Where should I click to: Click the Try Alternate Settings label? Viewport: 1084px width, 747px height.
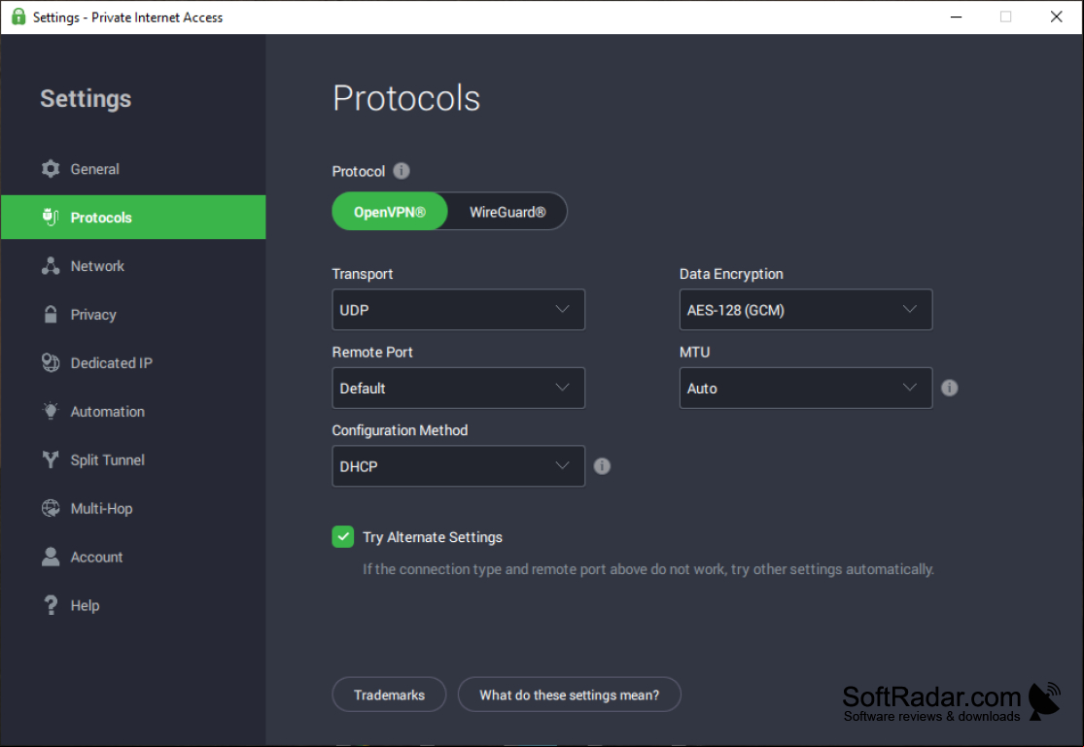433,537
